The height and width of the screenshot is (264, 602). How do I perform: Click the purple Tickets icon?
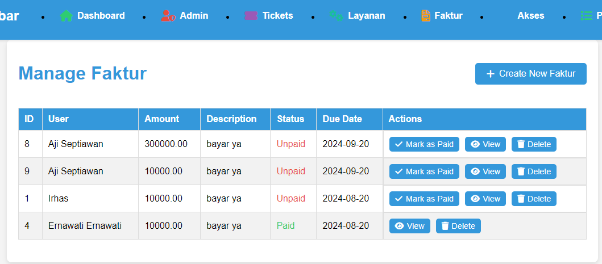[251, 16]
